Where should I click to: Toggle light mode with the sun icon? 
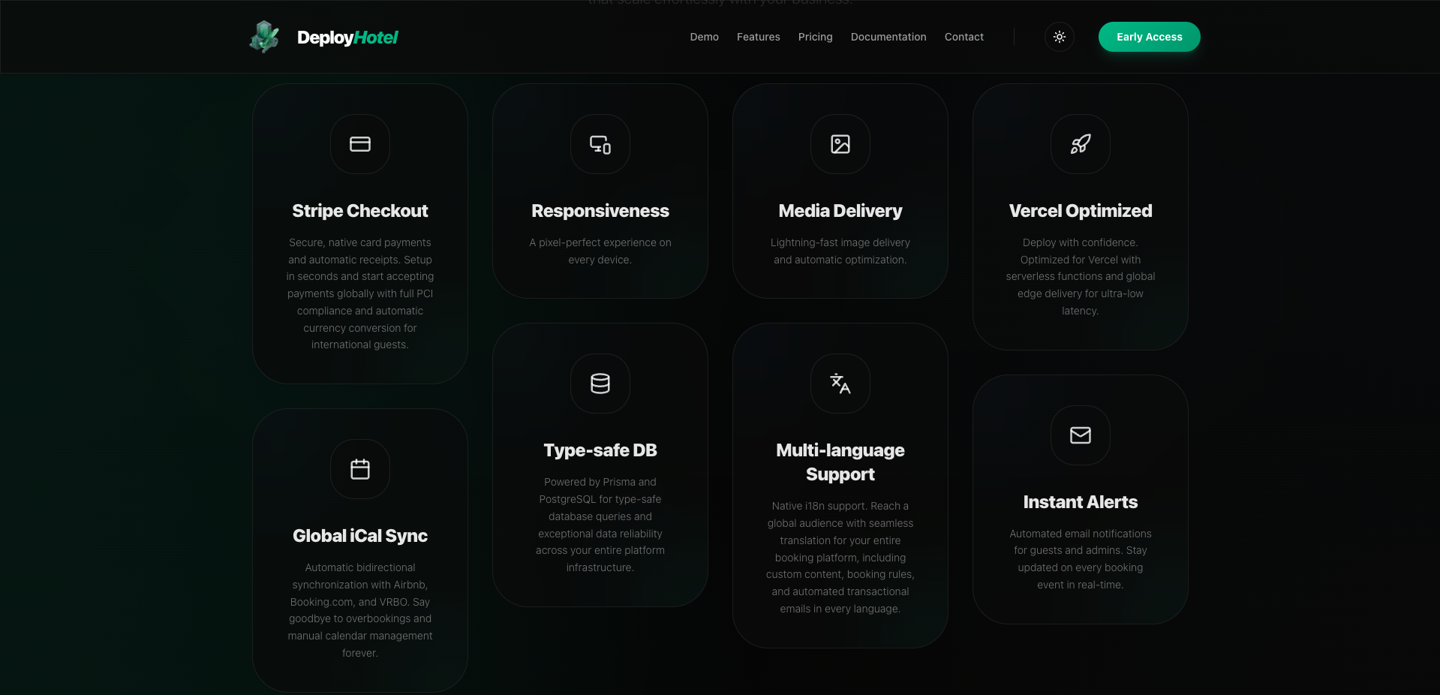point(1059,37)
